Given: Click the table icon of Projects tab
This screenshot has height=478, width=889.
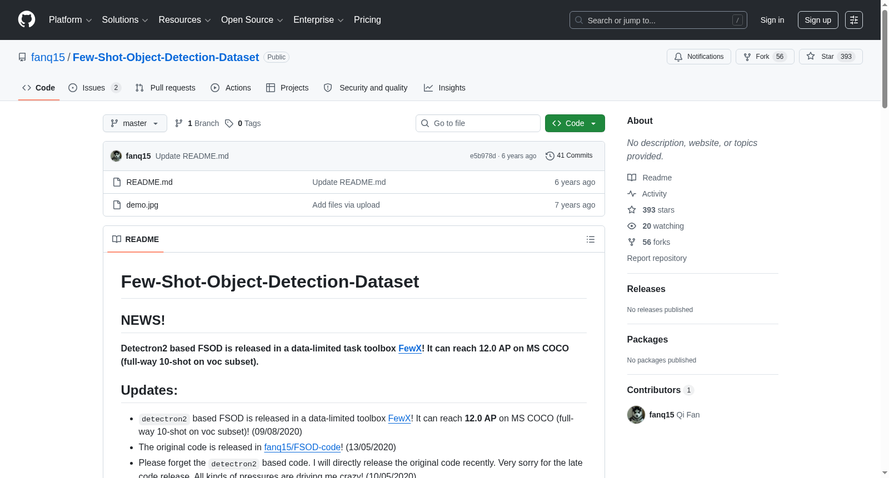Looking at the screenshot, I should point(271,88).
